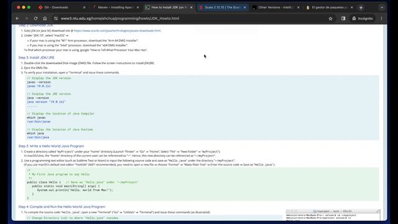Image resolution: width=398 pixels, height=224 pixels.
Task: Click the 'Display the JDK version' comment
Action: (49, 78)
